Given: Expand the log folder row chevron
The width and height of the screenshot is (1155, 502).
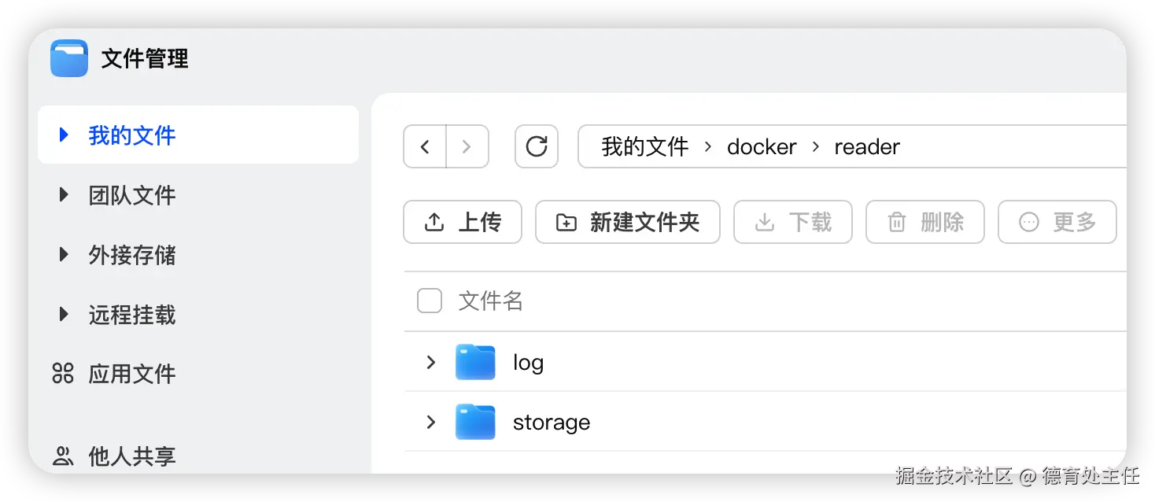Looking at the screenshot, I should pyautogui.click(x=430, y=362).
